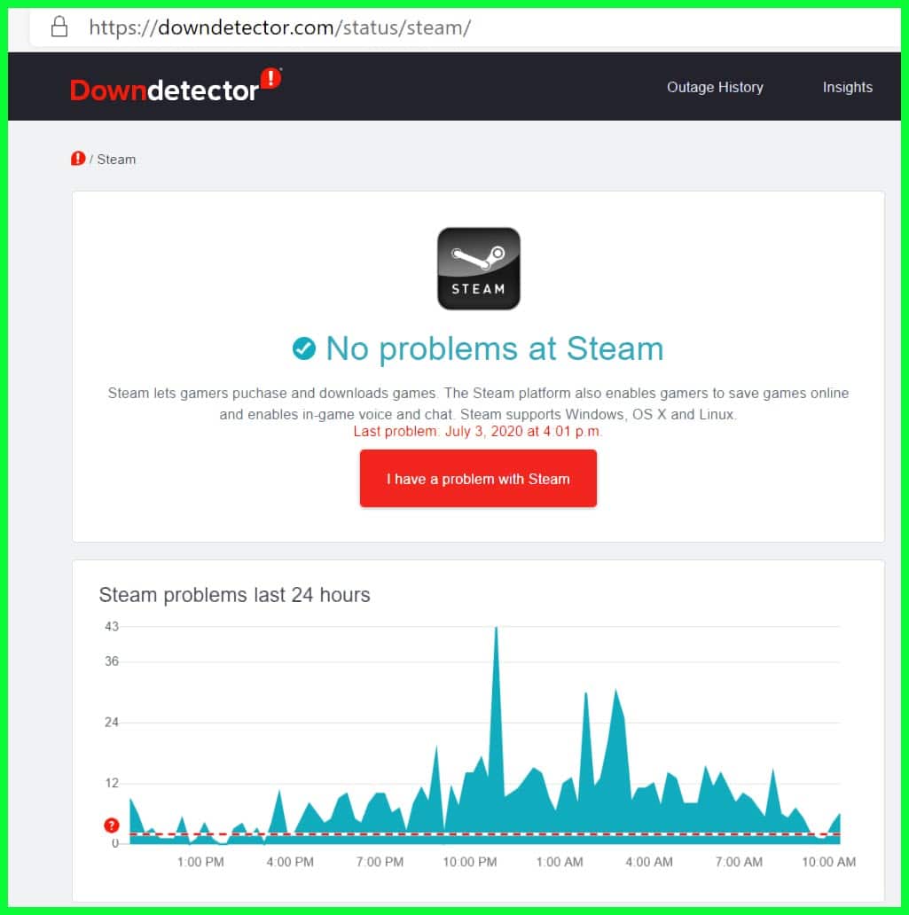Viewport: 909px width, 915px height.
Task: Click 'I have a problem with Steam' button
Action: (x=478, y=479)
